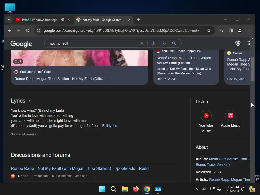Start search by voice microphone
260x195 pixels.
point(153,43)
